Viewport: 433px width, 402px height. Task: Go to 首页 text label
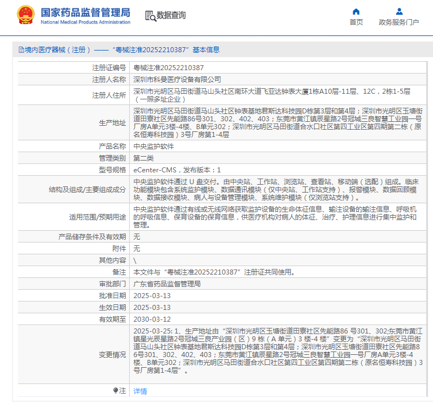click(x=356, y=22)
